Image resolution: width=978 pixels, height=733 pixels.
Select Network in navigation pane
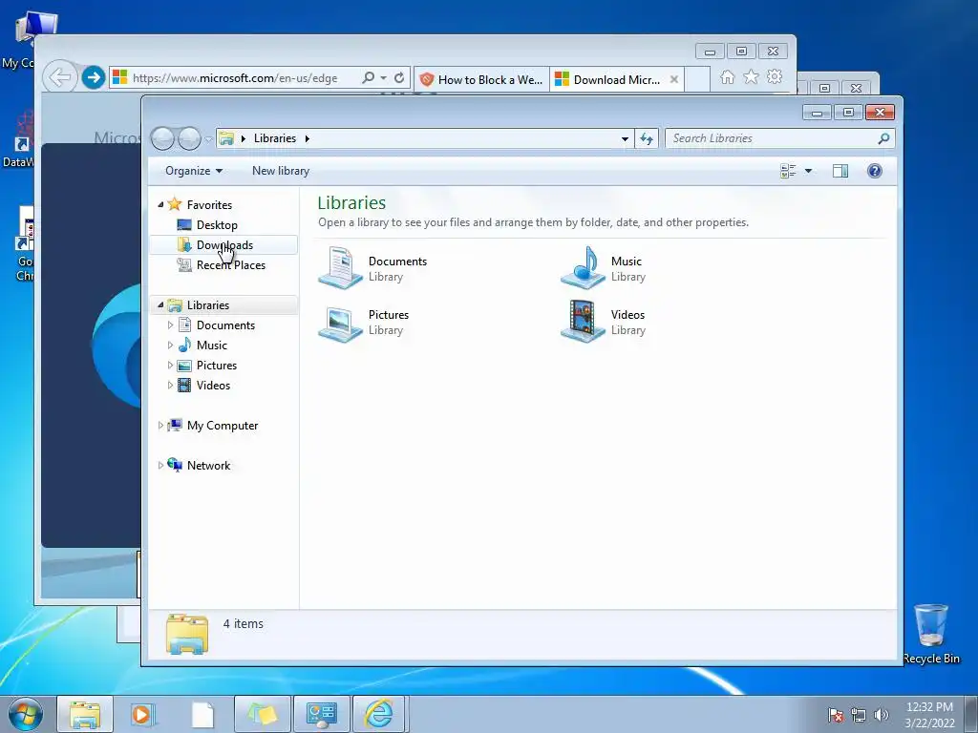(x=208, y=465)
